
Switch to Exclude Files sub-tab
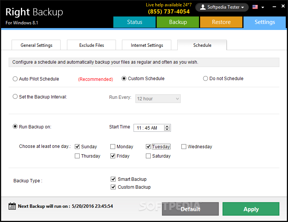pos(92,45)
